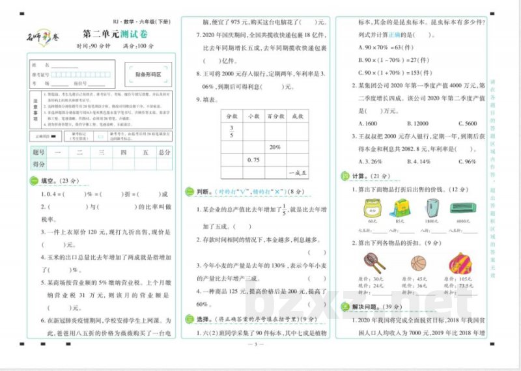Click the heading 计算。(21分)

coord(371,176)
